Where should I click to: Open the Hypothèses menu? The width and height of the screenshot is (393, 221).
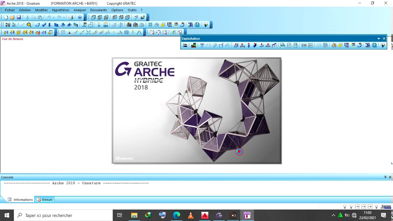(x=61, y=10)
